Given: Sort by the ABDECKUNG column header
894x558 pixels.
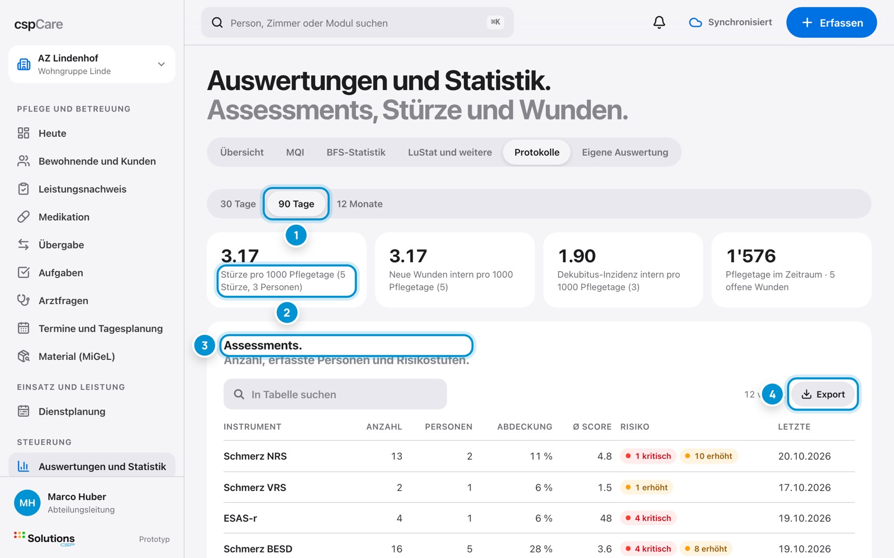Looking at the screenshot, I should pos(525,426).
